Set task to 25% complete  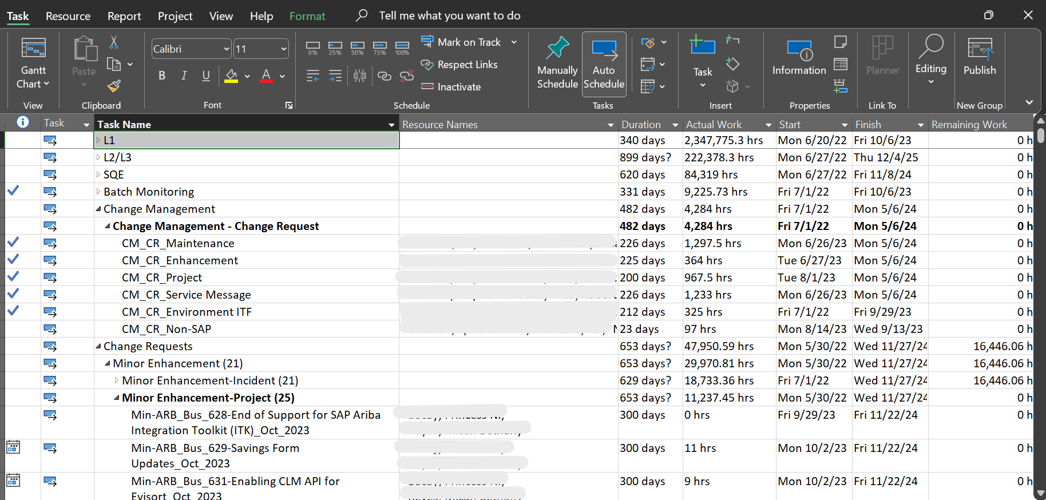point(335,48)
